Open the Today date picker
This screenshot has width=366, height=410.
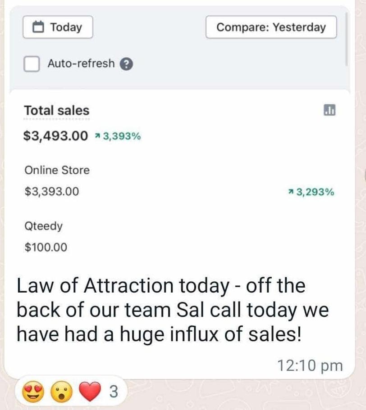[58, 27]
